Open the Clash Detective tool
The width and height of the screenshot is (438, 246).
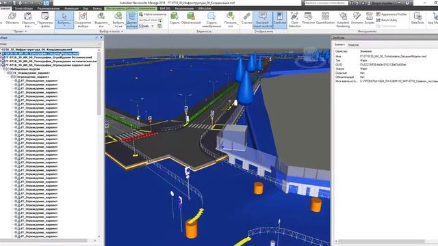click(294, 20)
